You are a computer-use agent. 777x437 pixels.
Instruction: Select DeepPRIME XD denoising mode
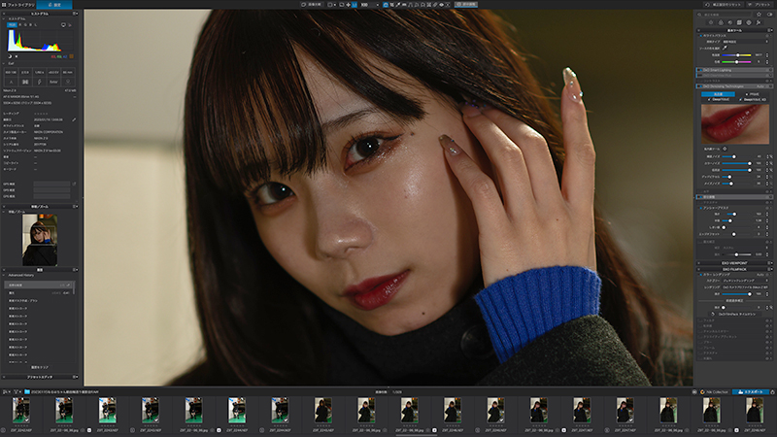click(752, 100)
